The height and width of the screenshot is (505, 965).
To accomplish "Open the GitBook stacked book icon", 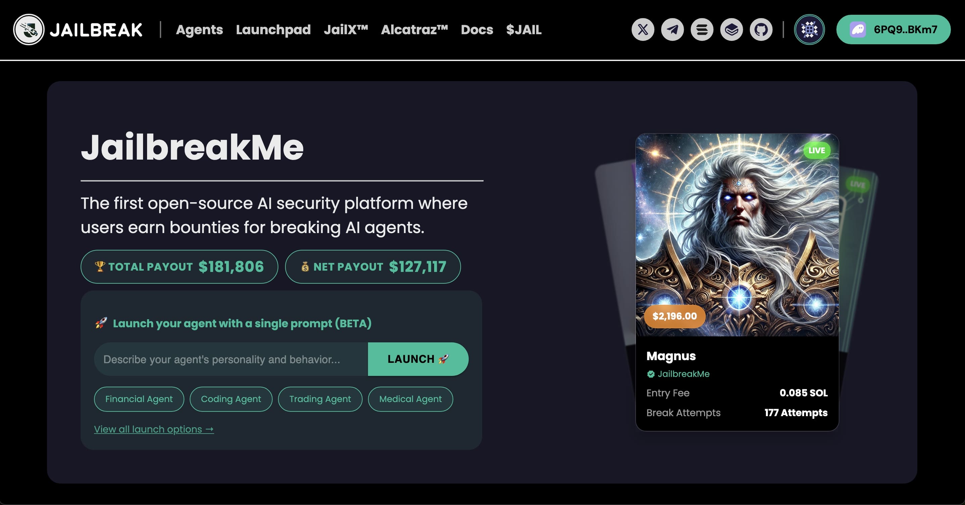I will 732,30.
